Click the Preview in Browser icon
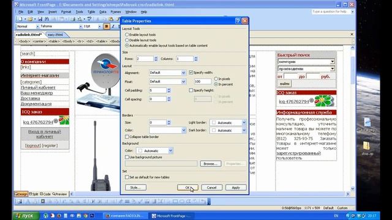The height and width of the screenshot is (220, 392). pos(80,19)
